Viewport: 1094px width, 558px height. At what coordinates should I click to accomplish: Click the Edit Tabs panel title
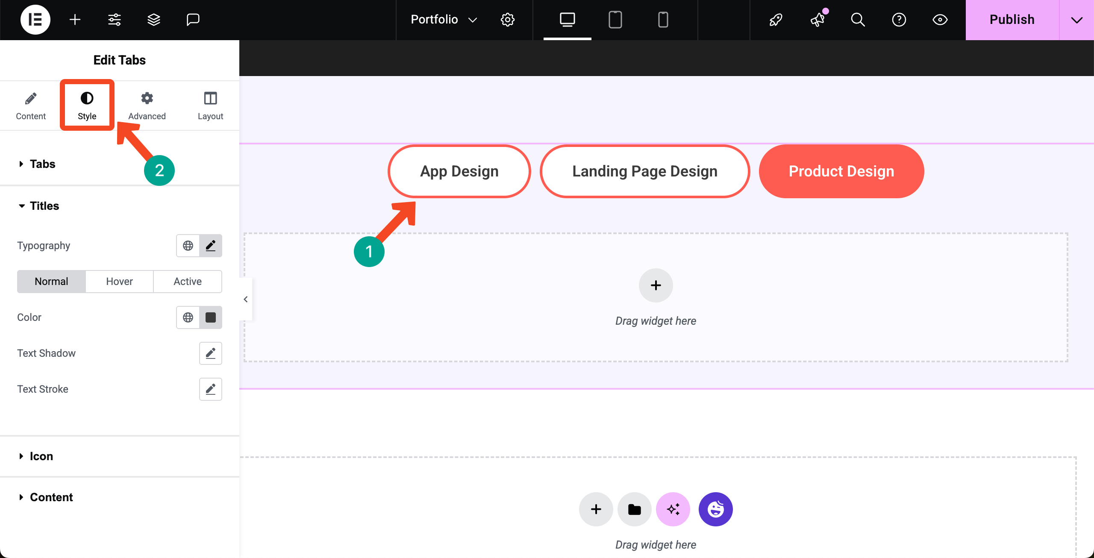tap(120, 60)
